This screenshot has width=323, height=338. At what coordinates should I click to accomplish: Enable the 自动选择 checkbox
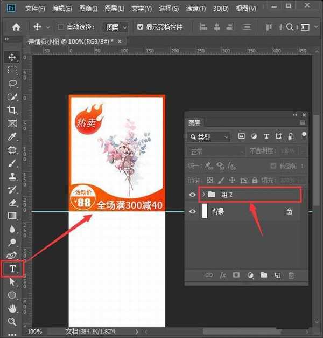click(61, 27)
